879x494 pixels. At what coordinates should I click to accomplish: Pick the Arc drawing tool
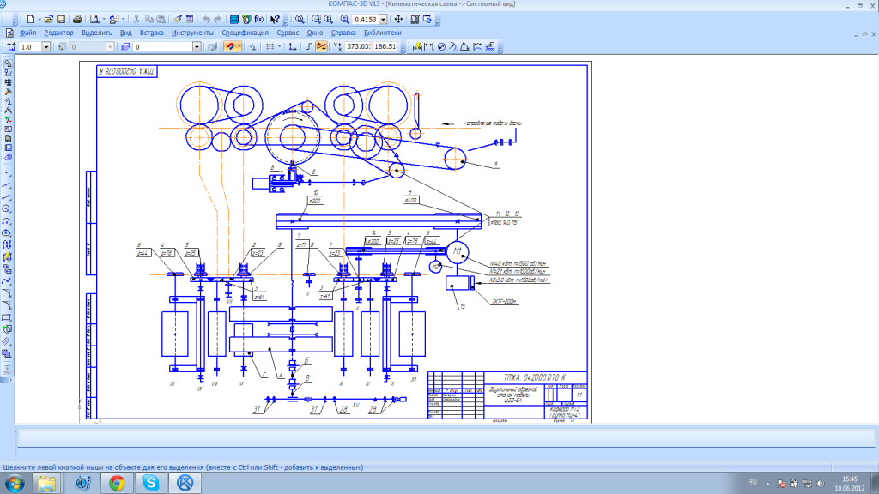[7, 220]
